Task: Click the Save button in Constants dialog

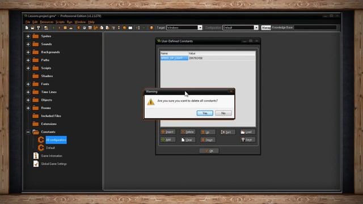Action: point(248,140)
